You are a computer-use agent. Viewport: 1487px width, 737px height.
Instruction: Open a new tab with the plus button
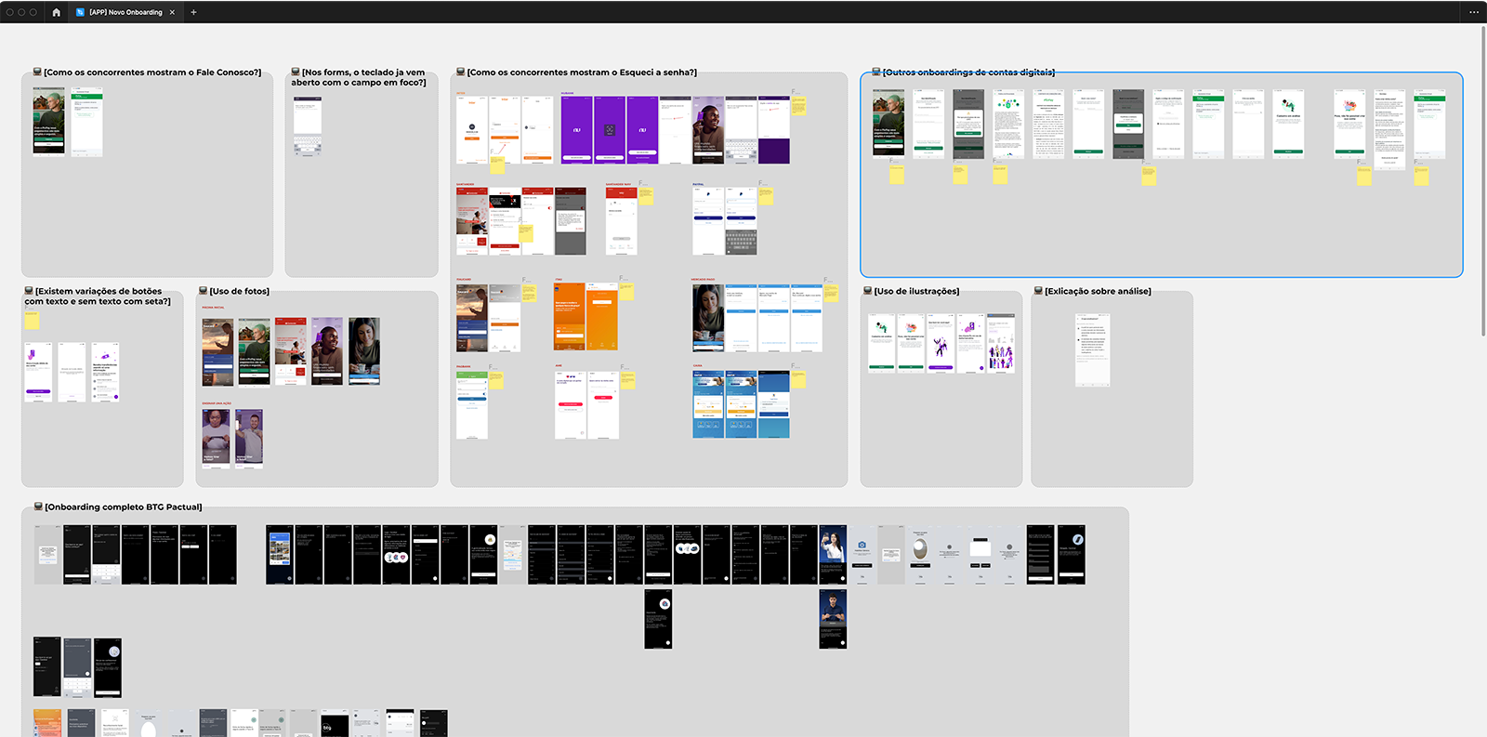193,12
